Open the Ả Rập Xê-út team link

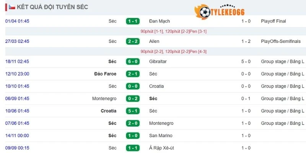[x=164, y=148]
